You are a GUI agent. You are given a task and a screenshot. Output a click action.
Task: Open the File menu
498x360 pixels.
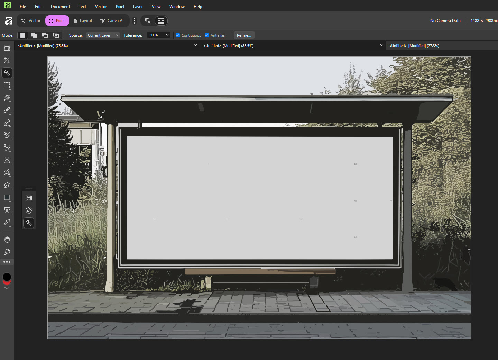[x=23, y=7]
